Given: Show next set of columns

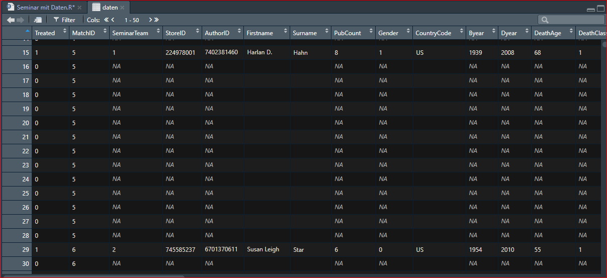Looking at the screenshot, I should [150, 20].
